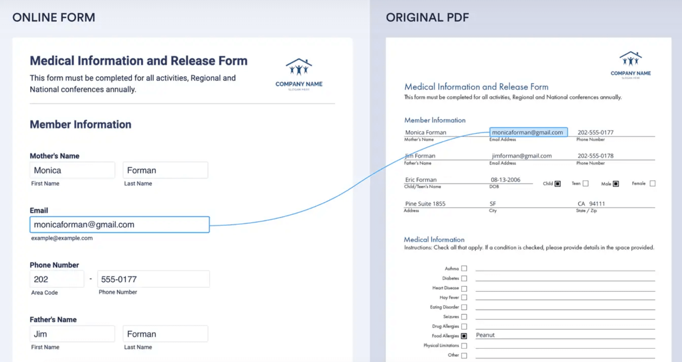Image resolution: width=682 pixels, height=362 pixels.
Task: Click the DOB value 08-13-2006
Action: pyautogui.click(x=505, y=180)
